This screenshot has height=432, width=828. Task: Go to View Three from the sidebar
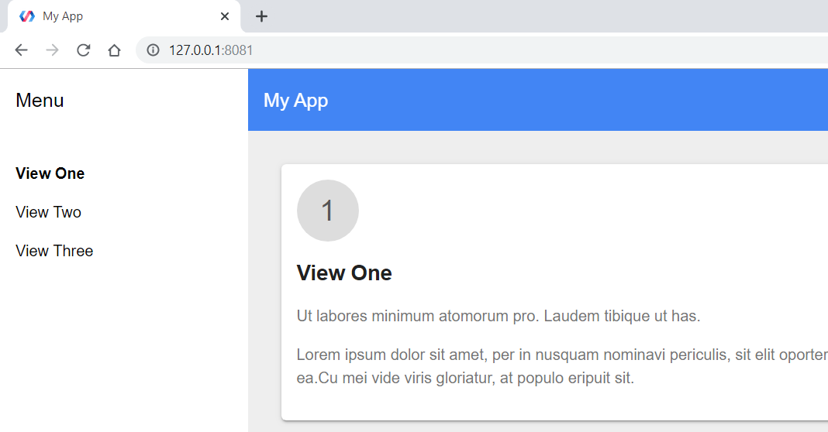[x=54, y=251]
